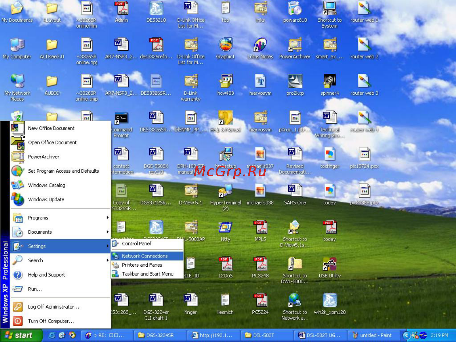
Task: Select the ACDsee3.0 folder icon
Action: pos(52,44)
